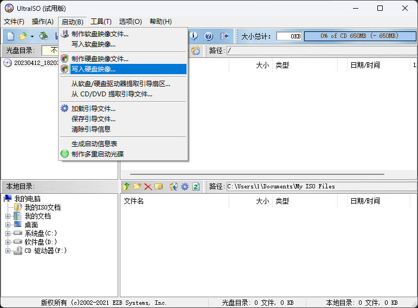The height and width of the screenshot is (308, 418).
Task: Open the 工具(T) menu
Action: 101,22
